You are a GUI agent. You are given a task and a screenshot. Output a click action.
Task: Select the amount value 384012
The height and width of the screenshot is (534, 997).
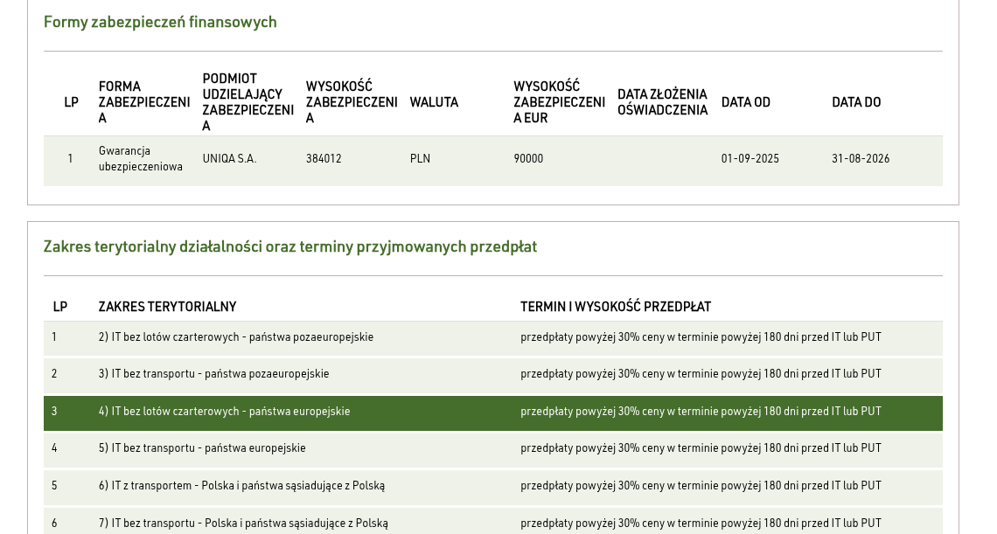click(324, 159)
